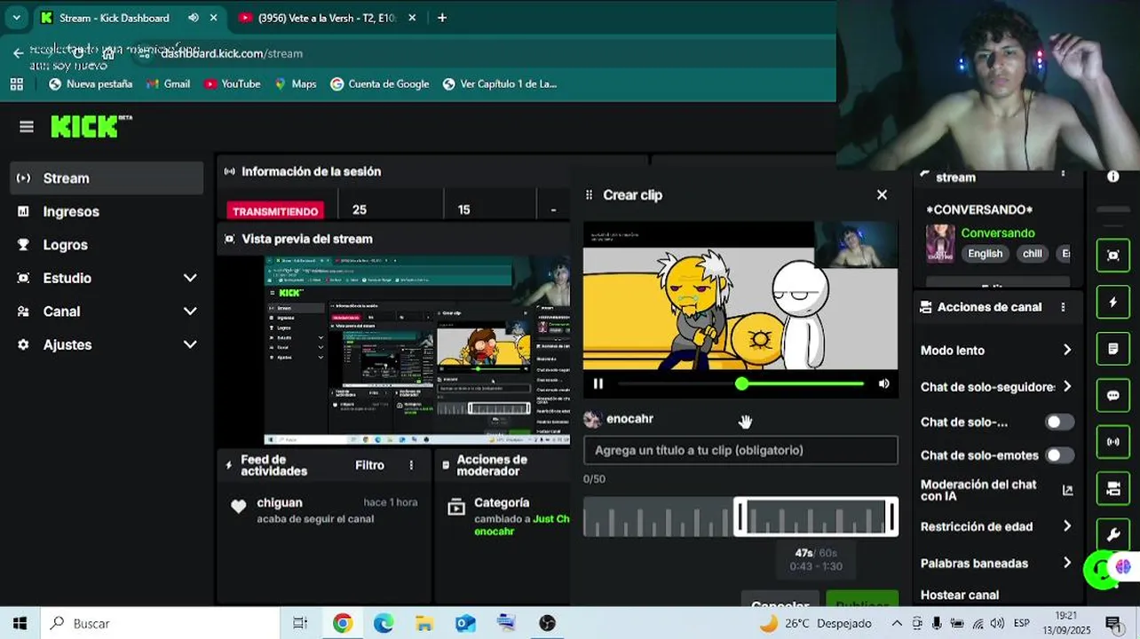The height and width of the screenshot is (639, 1140).
Task: Click the English stream tag
Action: pyautogui.click(x=985, y=254)
